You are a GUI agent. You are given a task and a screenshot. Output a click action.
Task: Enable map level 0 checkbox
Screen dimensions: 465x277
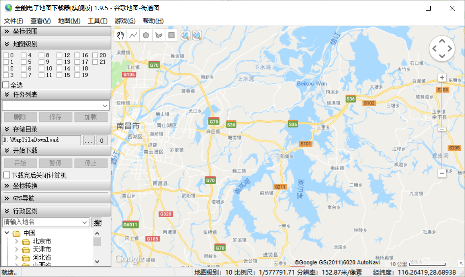(6, 55)
